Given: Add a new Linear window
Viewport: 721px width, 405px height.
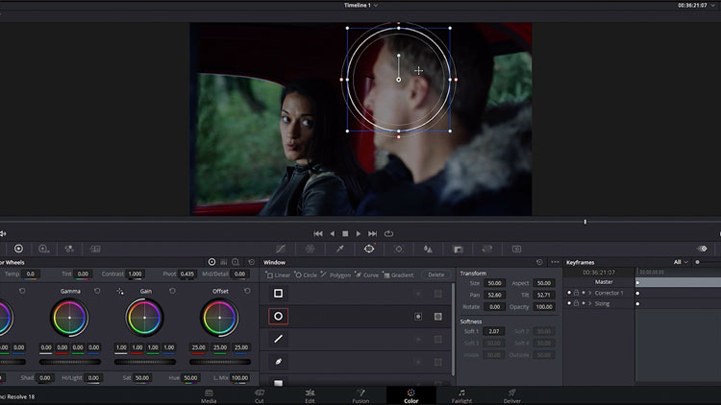Looking at the screenshot, I should click(x=278, y=274).
